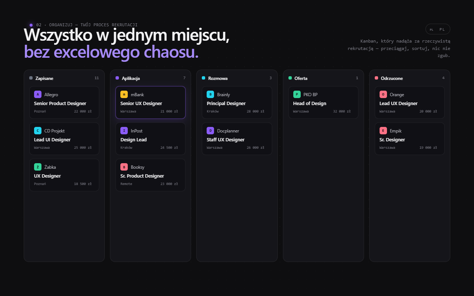Click the Aplikacja count of 7
The width and height of the screenshot is (474, 296).
click(184, 78)
